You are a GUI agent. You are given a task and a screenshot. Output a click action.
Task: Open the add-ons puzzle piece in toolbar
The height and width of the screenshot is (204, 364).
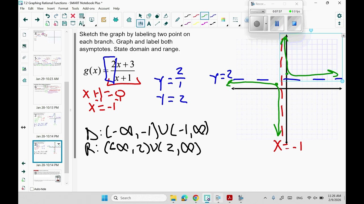coord(129,20)
